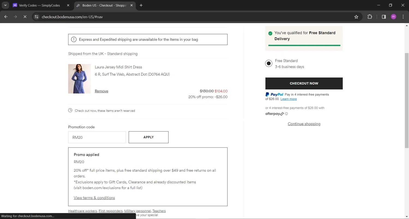Switch to Boden US - Checkout tab

[105, 5]
